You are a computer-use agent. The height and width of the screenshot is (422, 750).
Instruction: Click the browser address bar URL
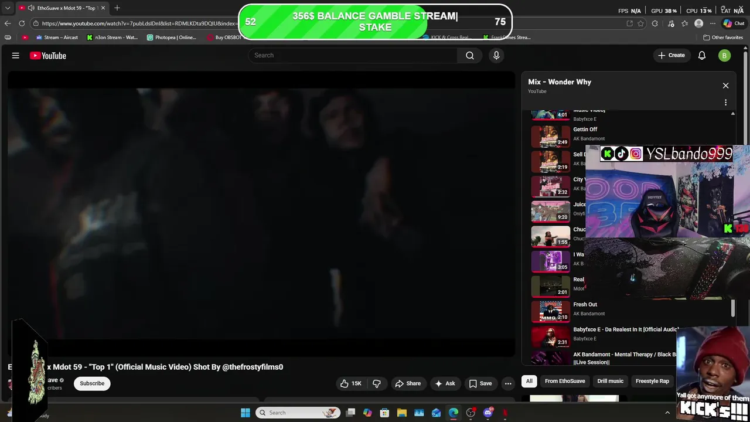pos(138,23)
